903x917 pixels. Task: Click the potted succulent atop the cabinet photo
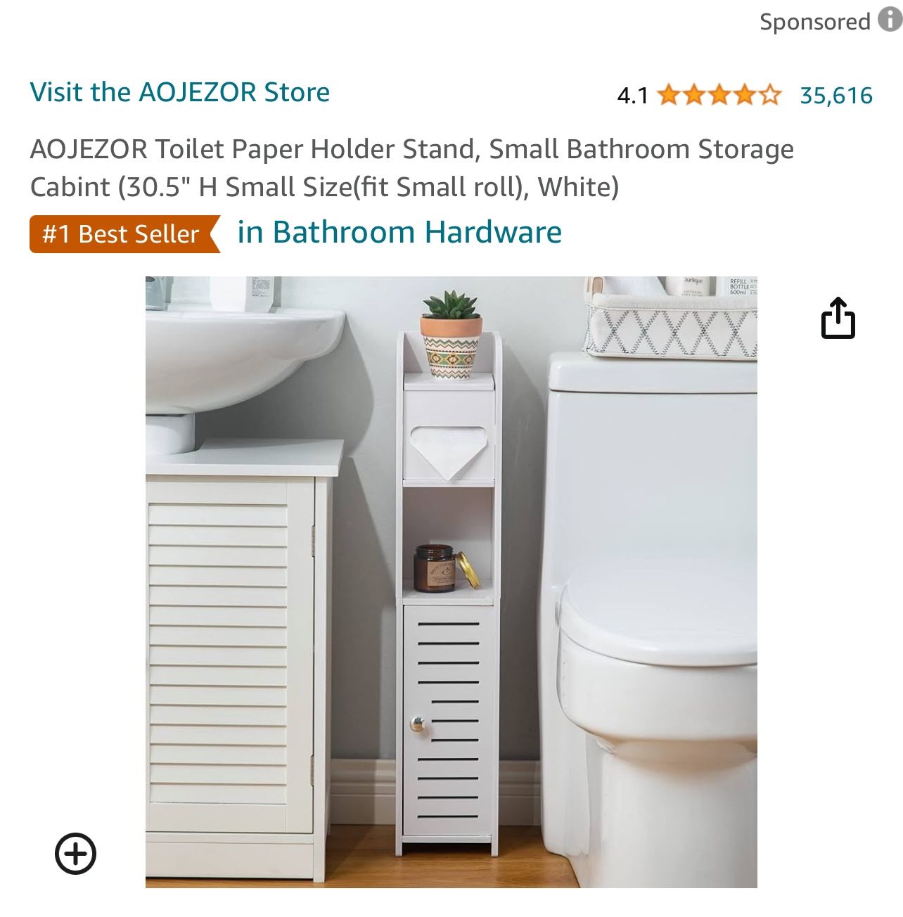point(451,334)
